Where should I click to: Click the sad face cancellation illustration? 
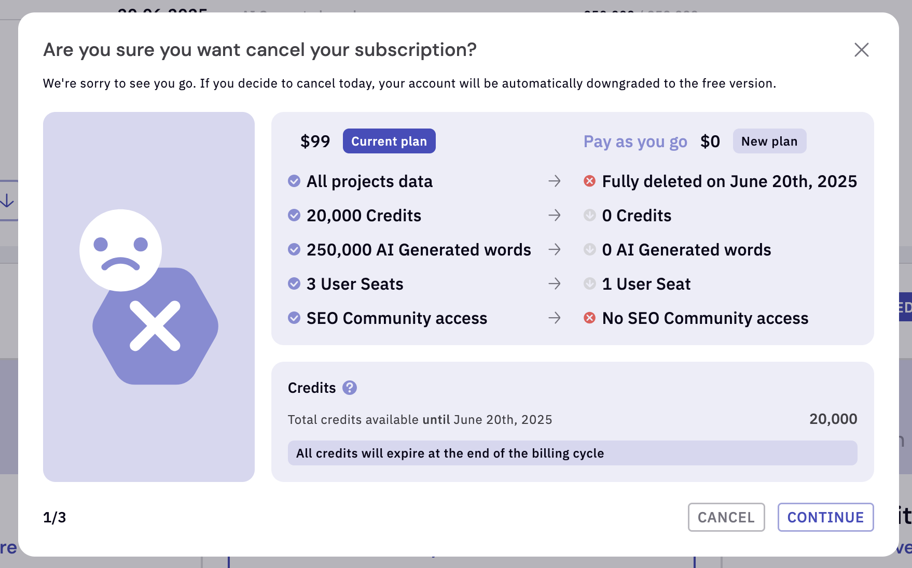coord(149,297)
